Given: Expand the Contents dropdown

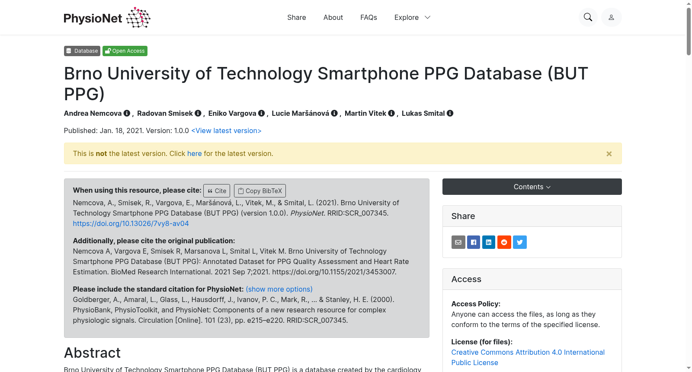Looking at the screenshot, I should point(532,187).
